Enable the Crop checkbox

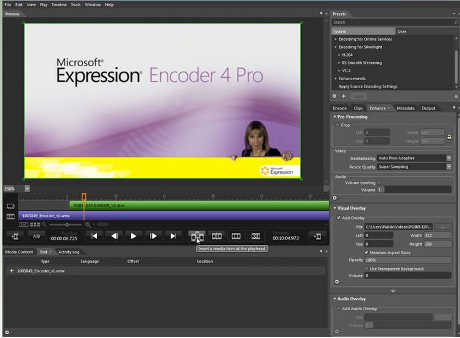[338, 125]
